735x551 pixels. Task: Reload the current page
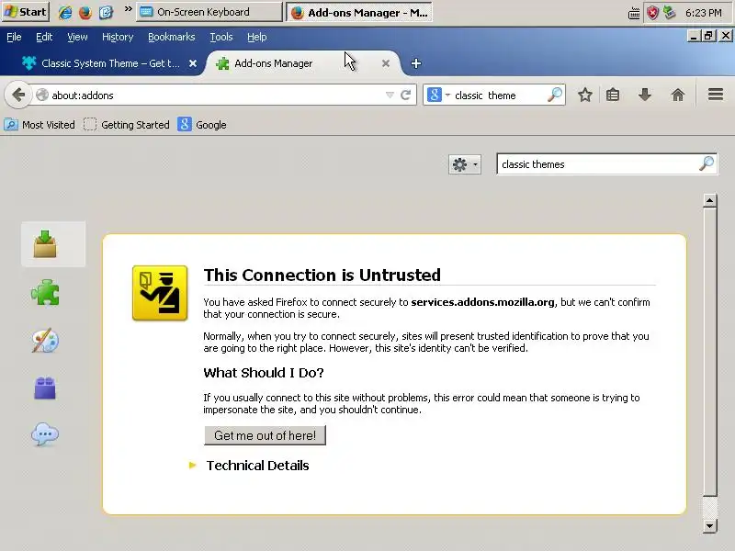tap(406, 96)
